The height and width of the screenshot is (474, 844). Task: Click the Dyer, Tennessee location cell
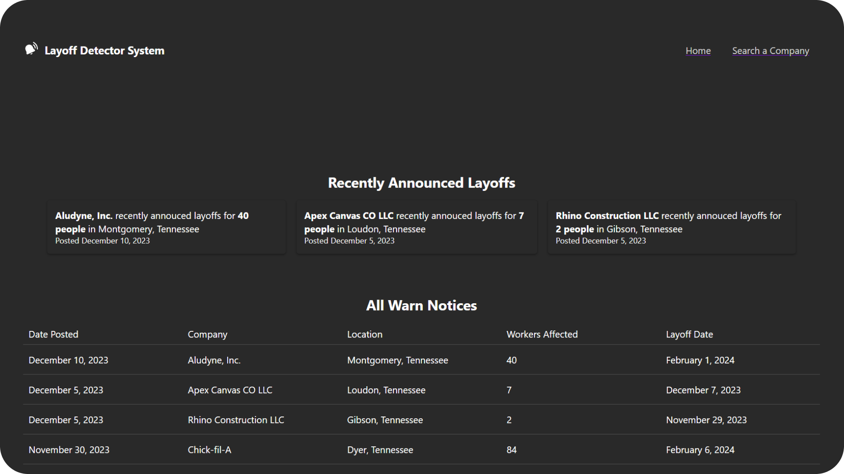[x=380, y=450]
